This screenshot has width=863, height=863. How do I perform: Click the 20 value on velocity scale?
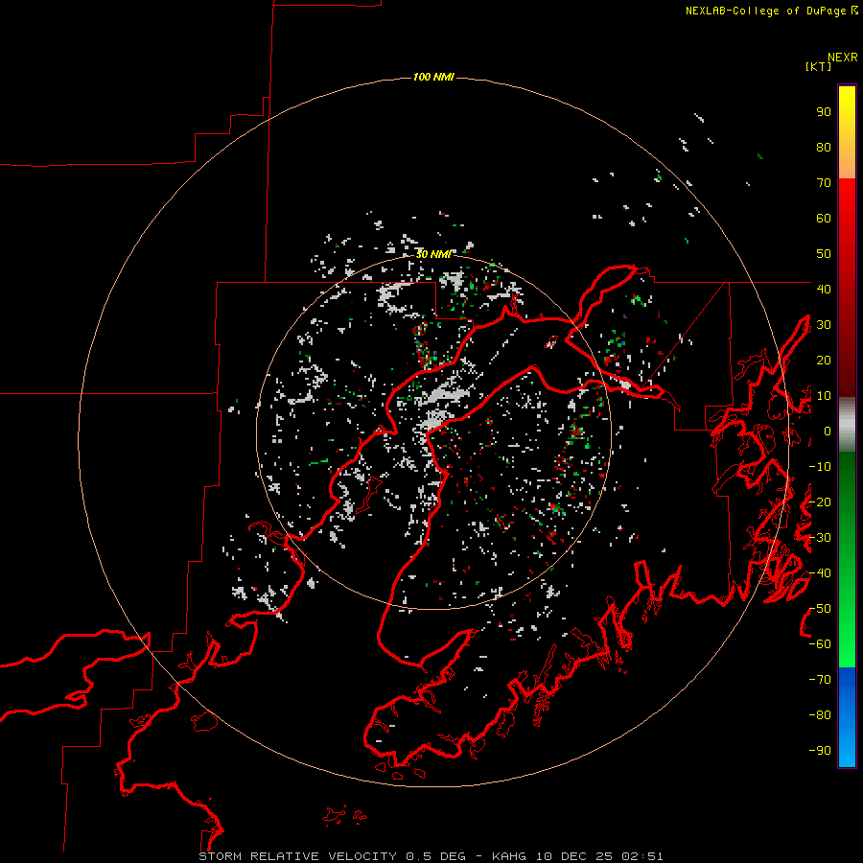coord(824,361)
